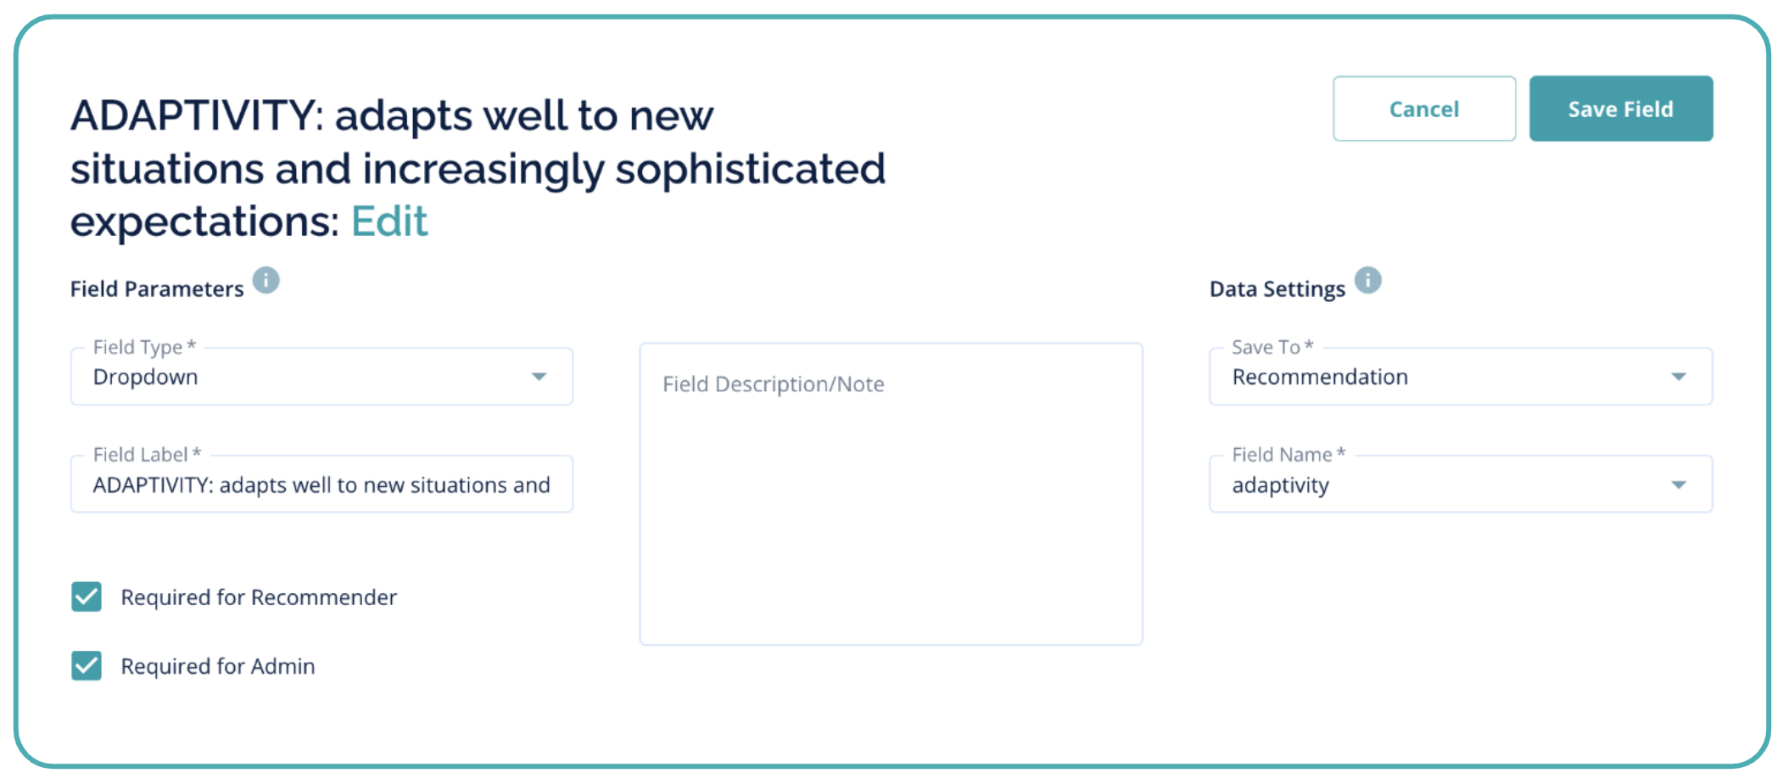Click the "Required for Admin" label text
1783x784 pixels.
coord(218,666)
